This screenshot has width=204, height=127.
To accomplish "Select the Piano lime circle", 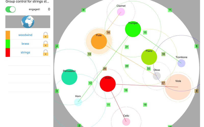I will (149, 57).
